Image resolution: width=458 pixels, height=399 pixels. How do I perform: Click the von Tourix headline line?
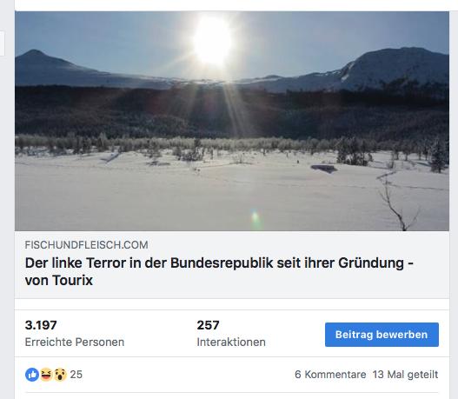point(59,281)
